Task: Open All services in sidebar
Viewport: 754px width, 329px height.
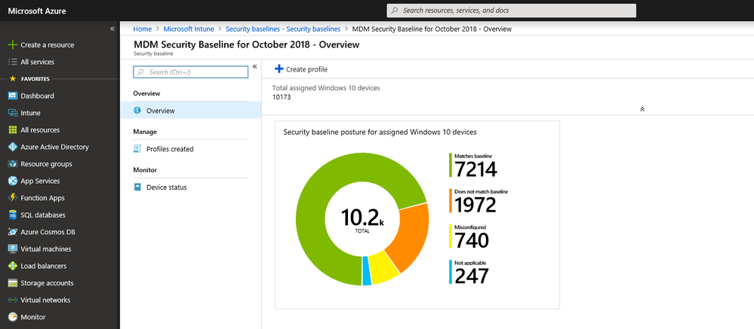Action: coord(38,62)
